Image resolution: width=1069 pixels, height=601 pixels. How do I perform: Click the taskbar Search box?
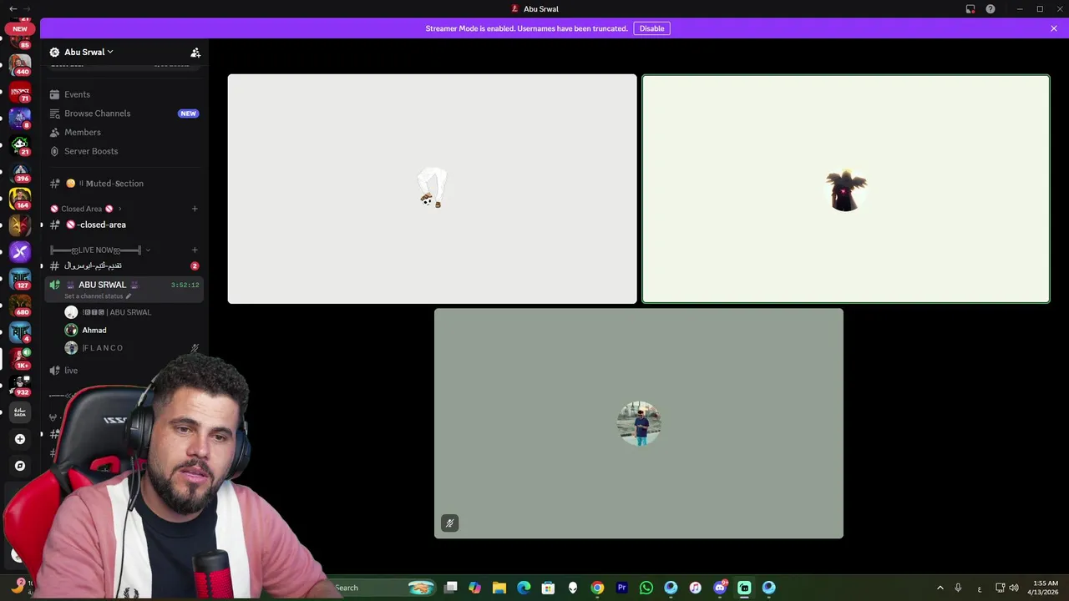380,588
